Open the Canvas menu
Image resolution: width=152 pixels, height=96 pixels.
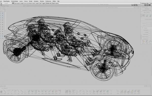[x=26, y=1]
